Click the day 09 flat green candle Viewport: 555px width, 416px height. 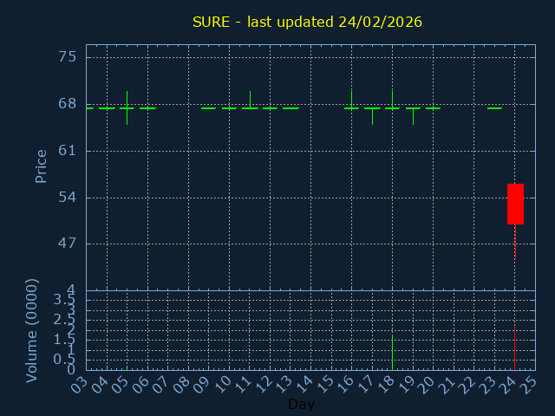click(x=209, y=108)
